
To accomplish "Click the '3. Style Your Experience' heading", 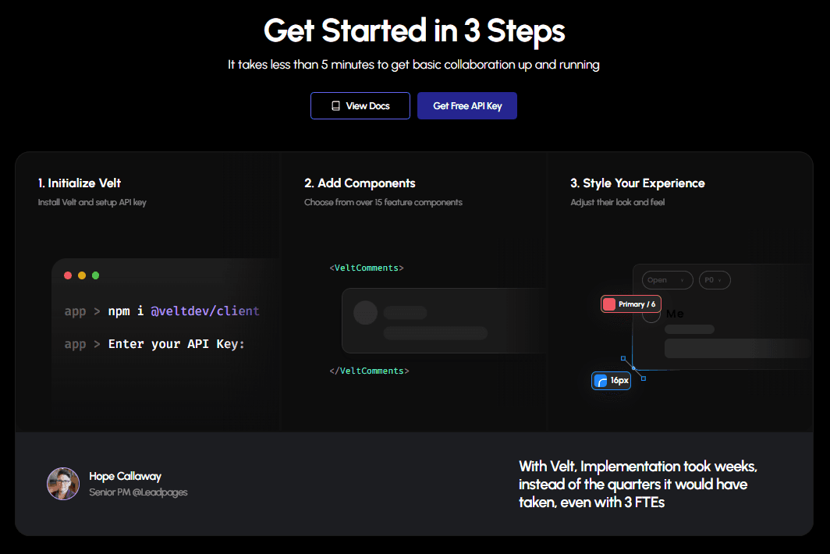I will pyautogui.click(x=637, y=183).
